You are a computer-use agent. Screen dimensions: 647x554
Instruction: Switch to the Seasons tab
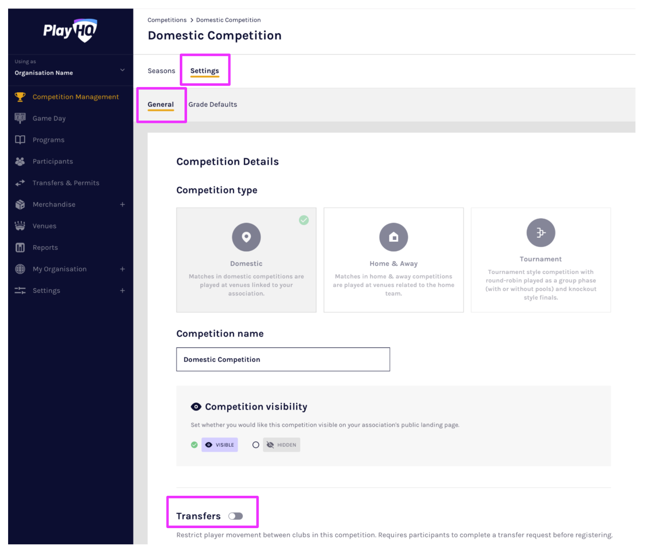(161, 71)
